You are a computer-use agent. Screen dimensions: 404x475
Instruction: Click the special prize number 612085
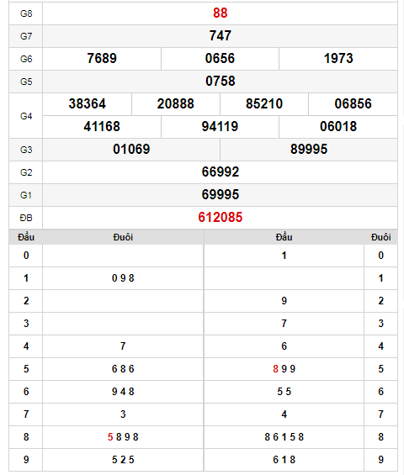[221, 218]
